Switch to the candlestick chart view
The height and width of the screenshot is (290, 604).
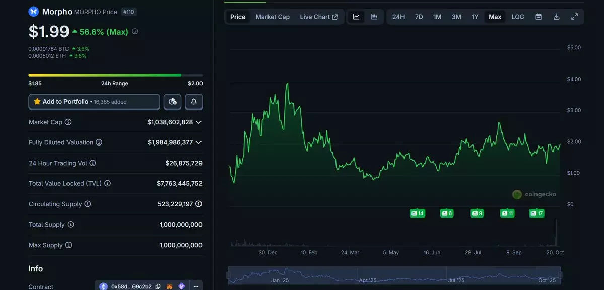click(x=374, y=17)
